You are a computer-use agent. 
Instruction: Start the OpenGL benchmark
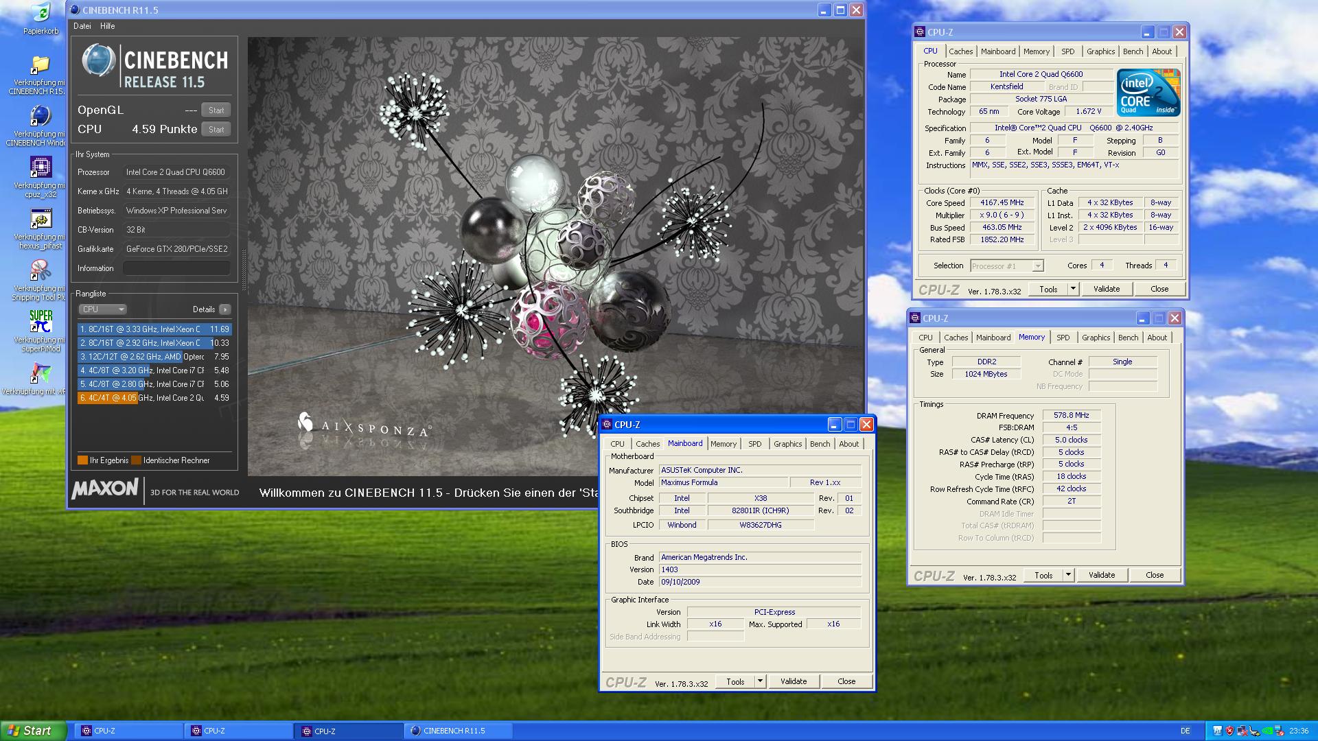(x=216, y=110)
